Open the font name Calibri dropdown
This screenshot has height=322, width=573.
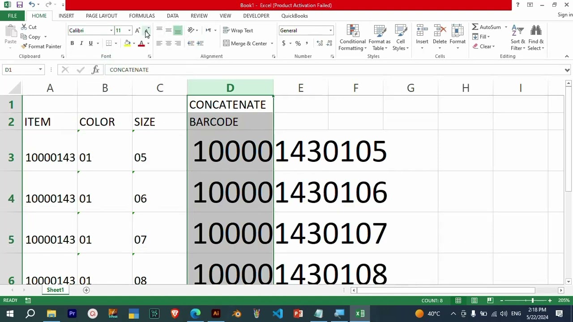point(111,30)
